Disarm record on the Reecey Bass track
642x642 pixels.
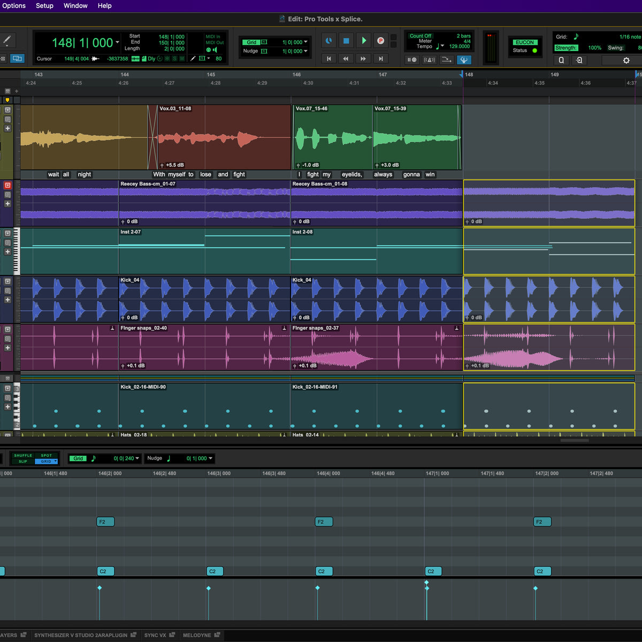click(x=7, y=185)
